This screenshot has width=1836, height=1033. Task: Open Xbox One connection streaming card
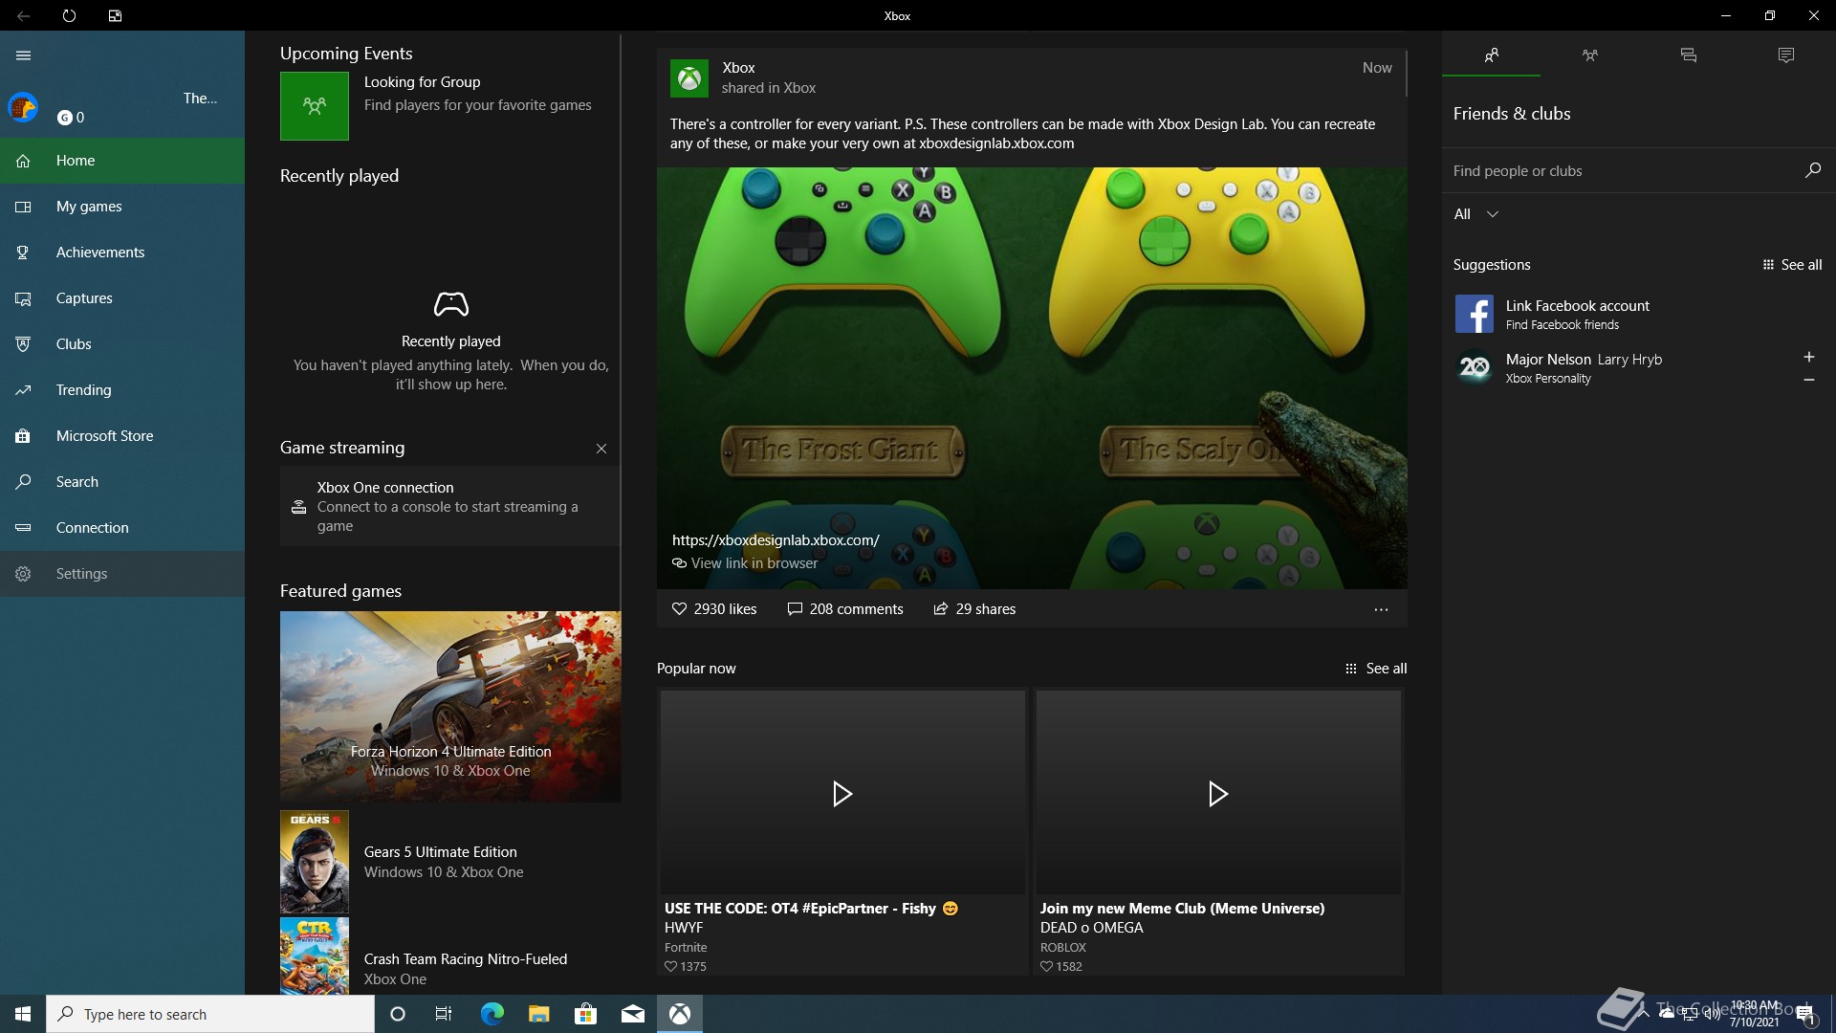click(449, 506)
